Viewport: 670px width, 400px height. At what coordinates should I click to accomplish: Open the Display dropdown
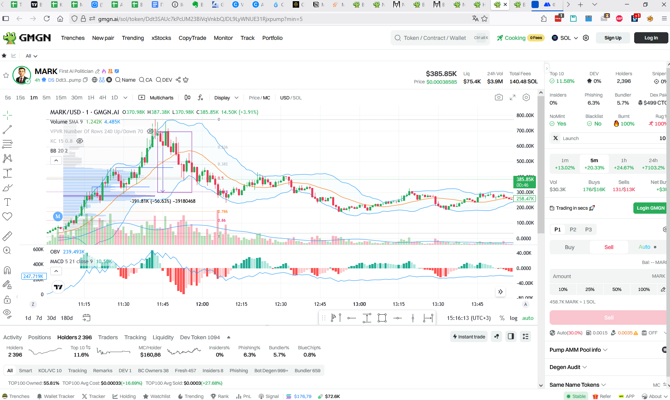click(x=226, y=98)
